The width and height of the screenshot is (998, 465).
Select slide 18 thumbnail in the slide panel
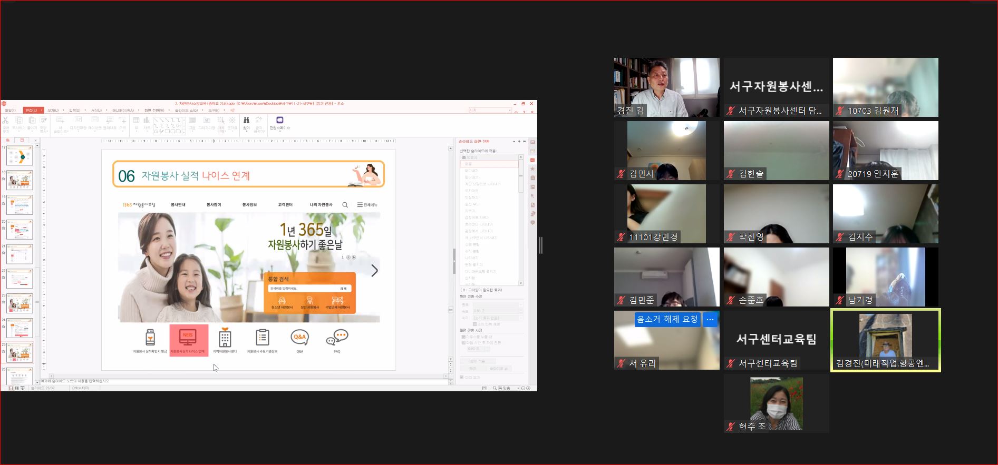click(x=20, y=180)
